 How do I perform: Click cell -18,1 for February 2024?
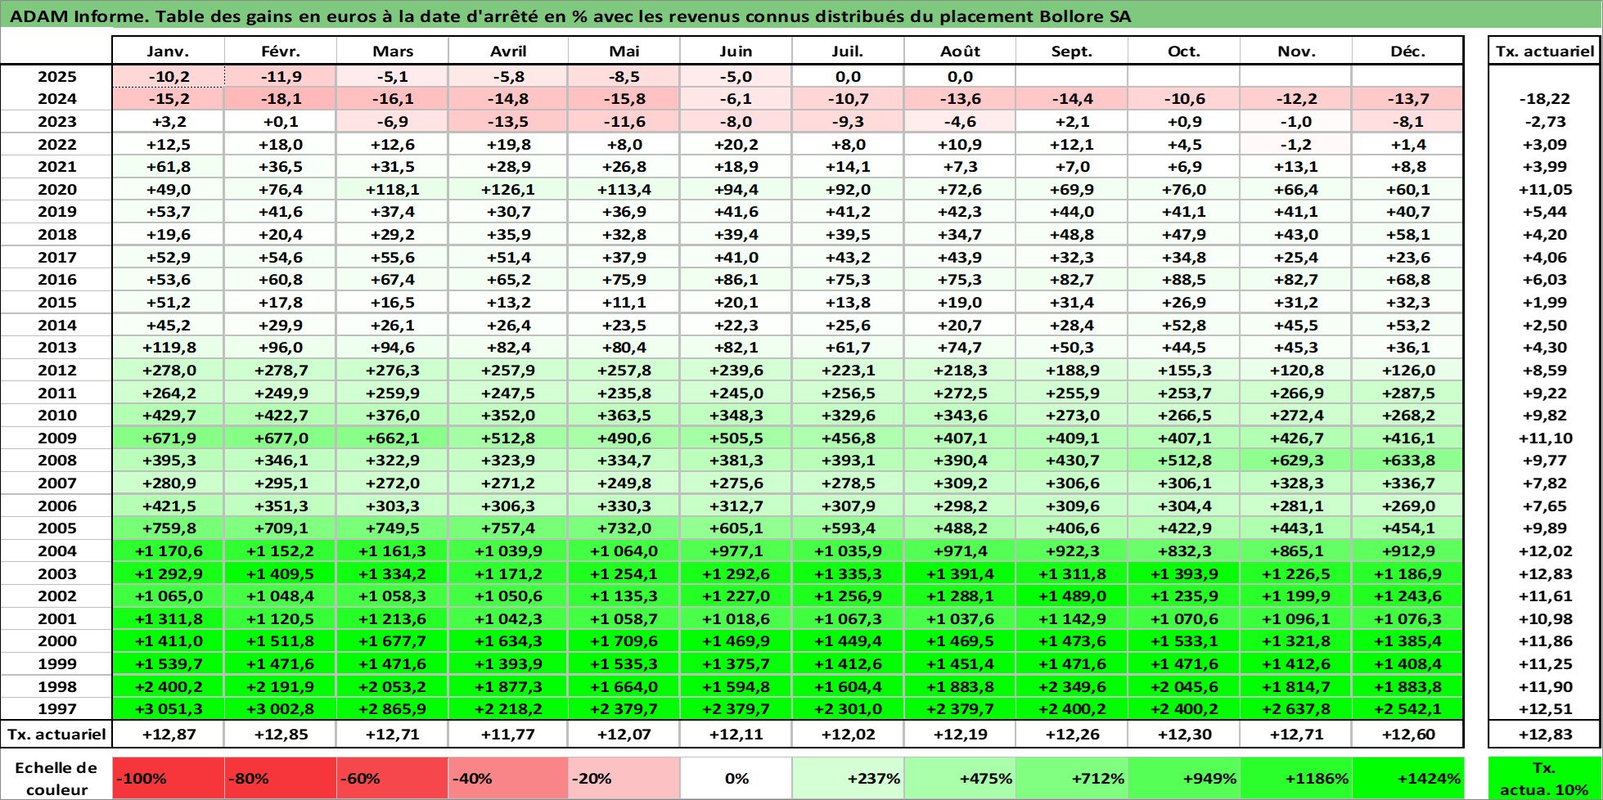click(x=281, y=99)
